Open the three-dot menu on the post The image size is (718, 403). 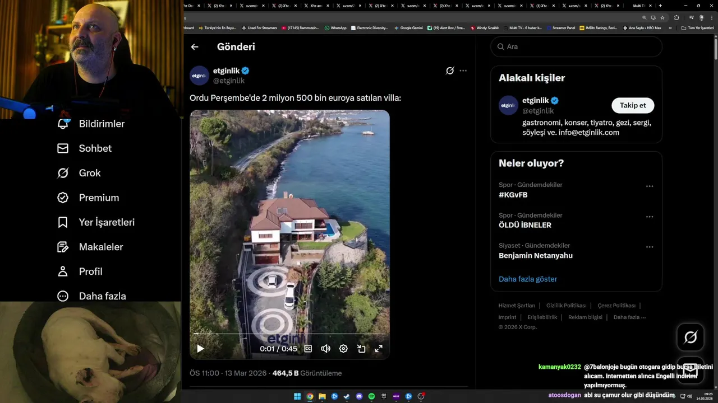463,71
